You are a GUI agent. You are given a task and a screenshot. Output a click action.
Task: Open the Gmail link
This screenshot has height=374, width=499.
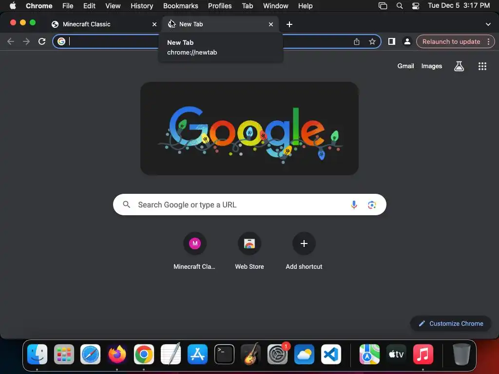[405, 66]
